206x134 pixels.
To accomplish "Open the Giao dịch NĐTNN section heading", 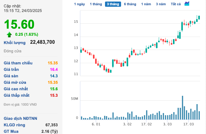I will 20,118.
